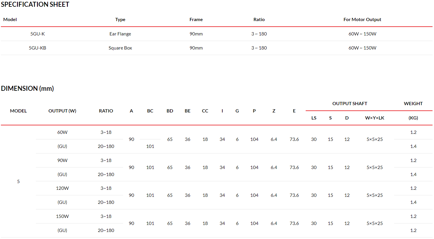Click the 3 ~ 180 ratio for 5GU-KB
The height and width of the screenshot is (239, 434).
pyautogui.click(x=259, y=48)
